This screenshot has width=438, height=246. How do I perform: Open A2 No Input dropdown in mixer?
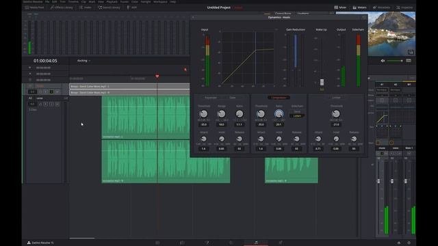click(x=396, y=90)
